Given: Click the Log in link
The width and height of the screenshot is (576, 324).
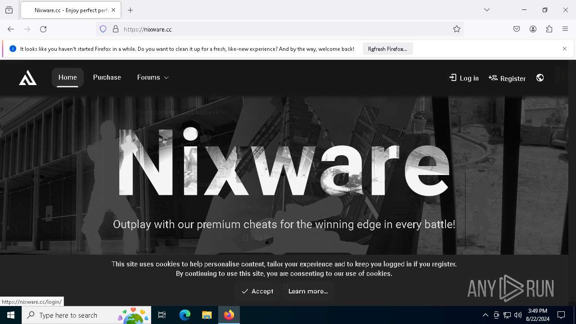Looking at the screenshot, I should pyautogui.click(x=464, y=78).
